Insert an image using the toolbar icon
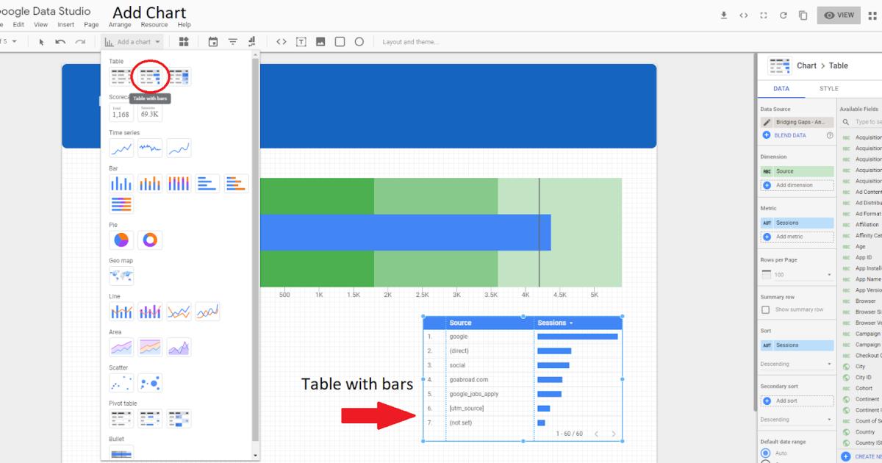Screen dimensions: 882x463 tap(320, 42)
